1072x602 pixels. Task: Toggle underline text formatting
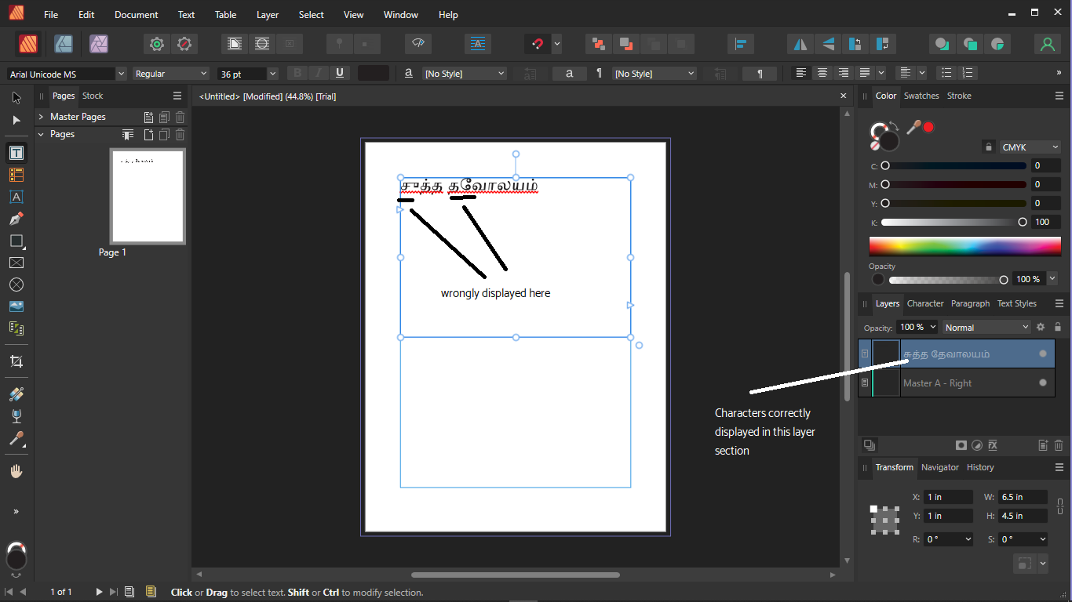(339, 73)
